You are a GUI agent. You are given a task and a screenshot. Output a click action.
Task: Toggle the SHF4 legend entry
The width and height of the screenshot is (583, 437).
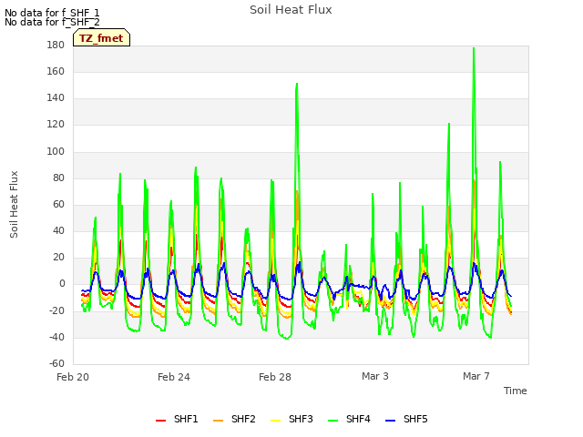pos(349,420)
